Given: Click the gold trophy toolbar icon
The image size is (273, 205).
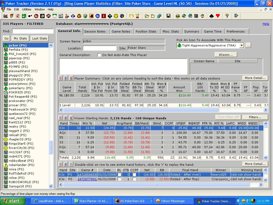Looking at the screenshot, I should tap(138, 16).
